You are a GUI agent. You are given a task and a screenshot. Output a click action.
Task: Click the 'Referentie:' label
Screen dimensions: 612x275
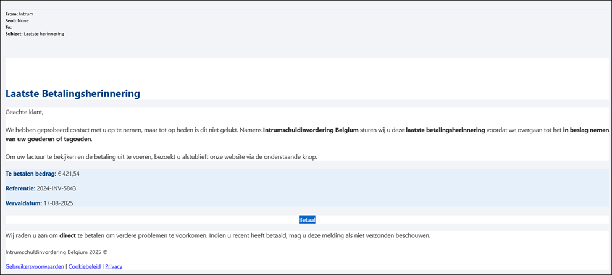coord(20,188)
